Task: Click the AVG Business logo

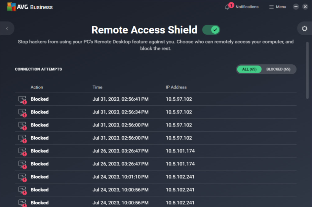Action: coord(29,6)
